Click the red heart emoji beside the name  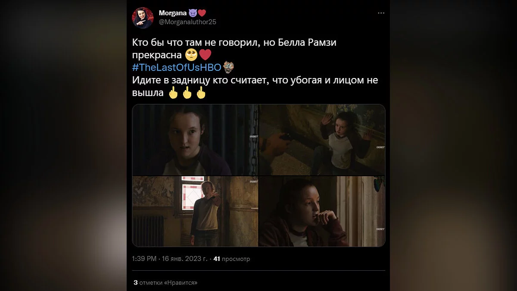(x=202, y=13)
